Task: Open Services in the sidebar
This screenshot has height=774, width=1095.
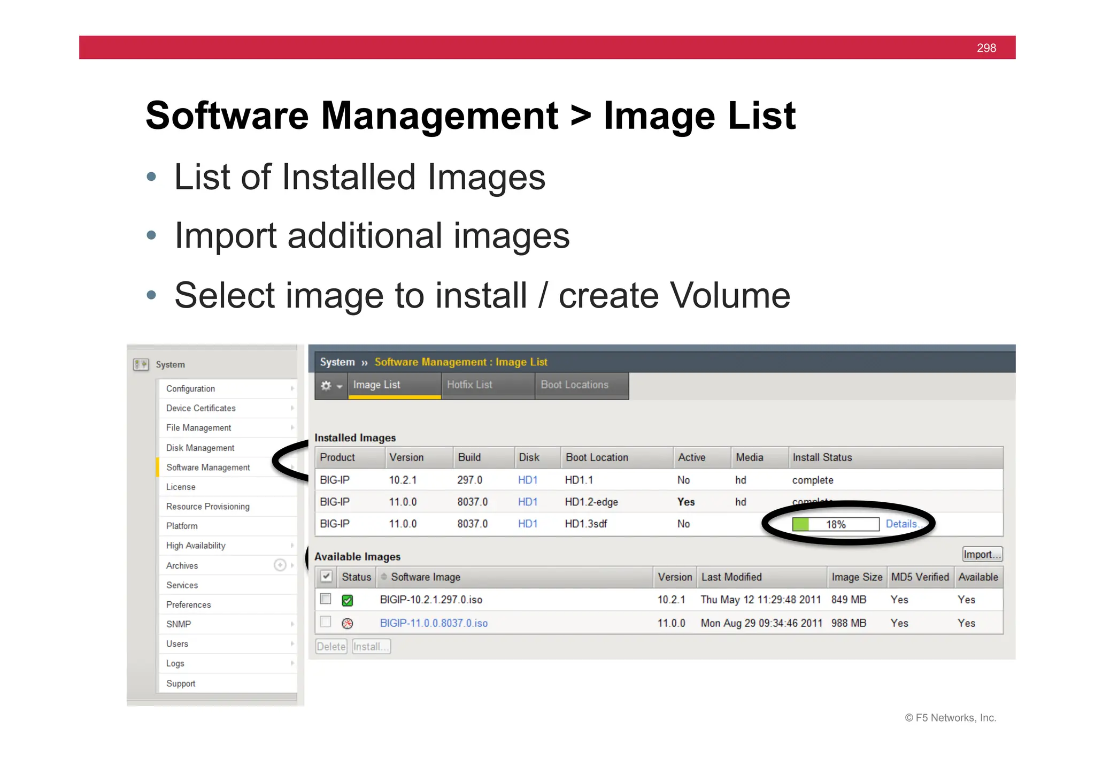Action: point(227,585)
